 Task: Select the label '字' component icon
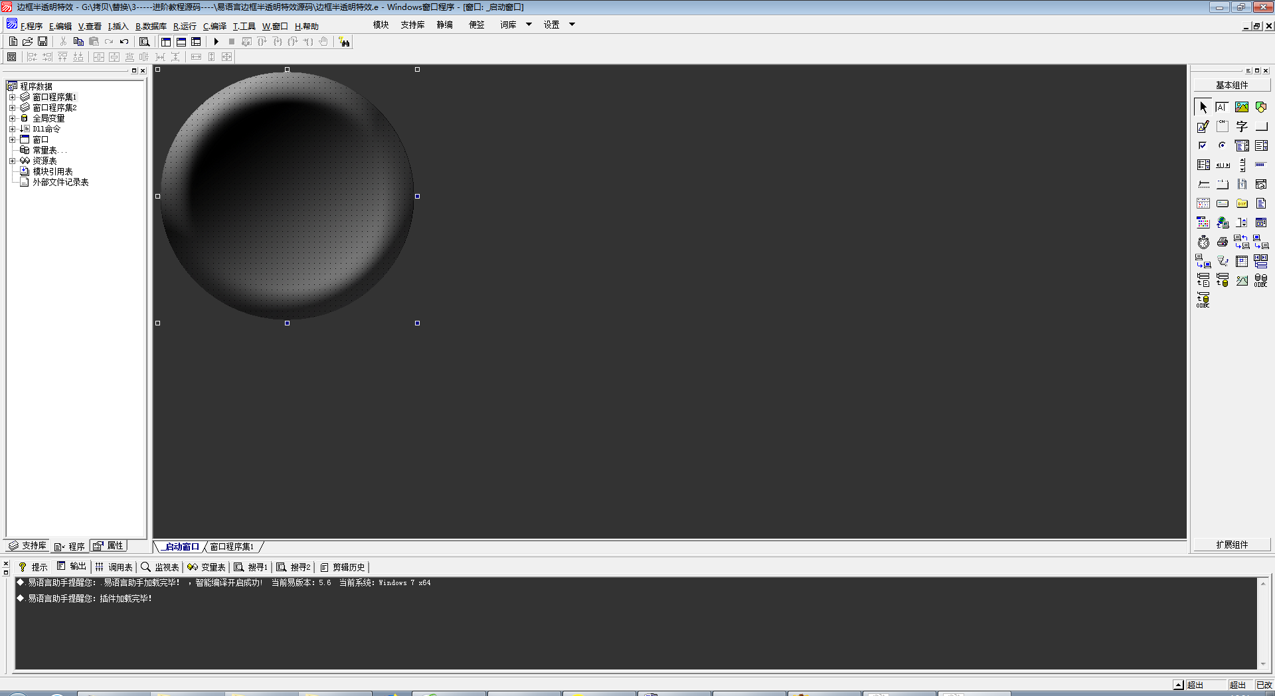pyautogui.click(x=1242, y=126)
